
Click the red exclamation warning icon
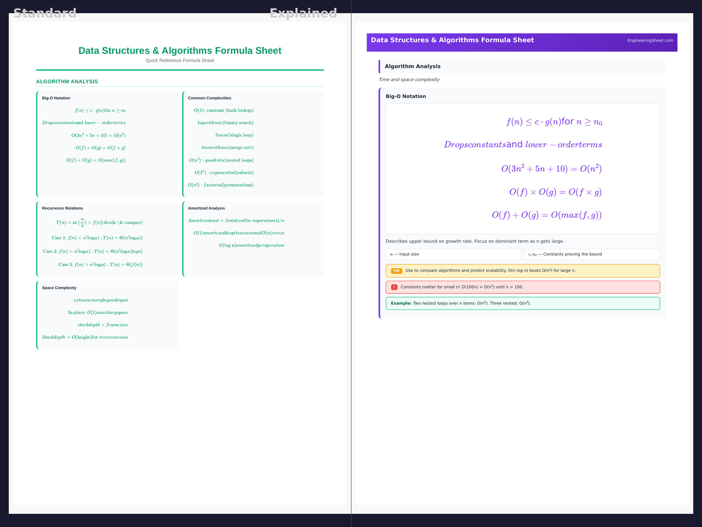(394, 287)
